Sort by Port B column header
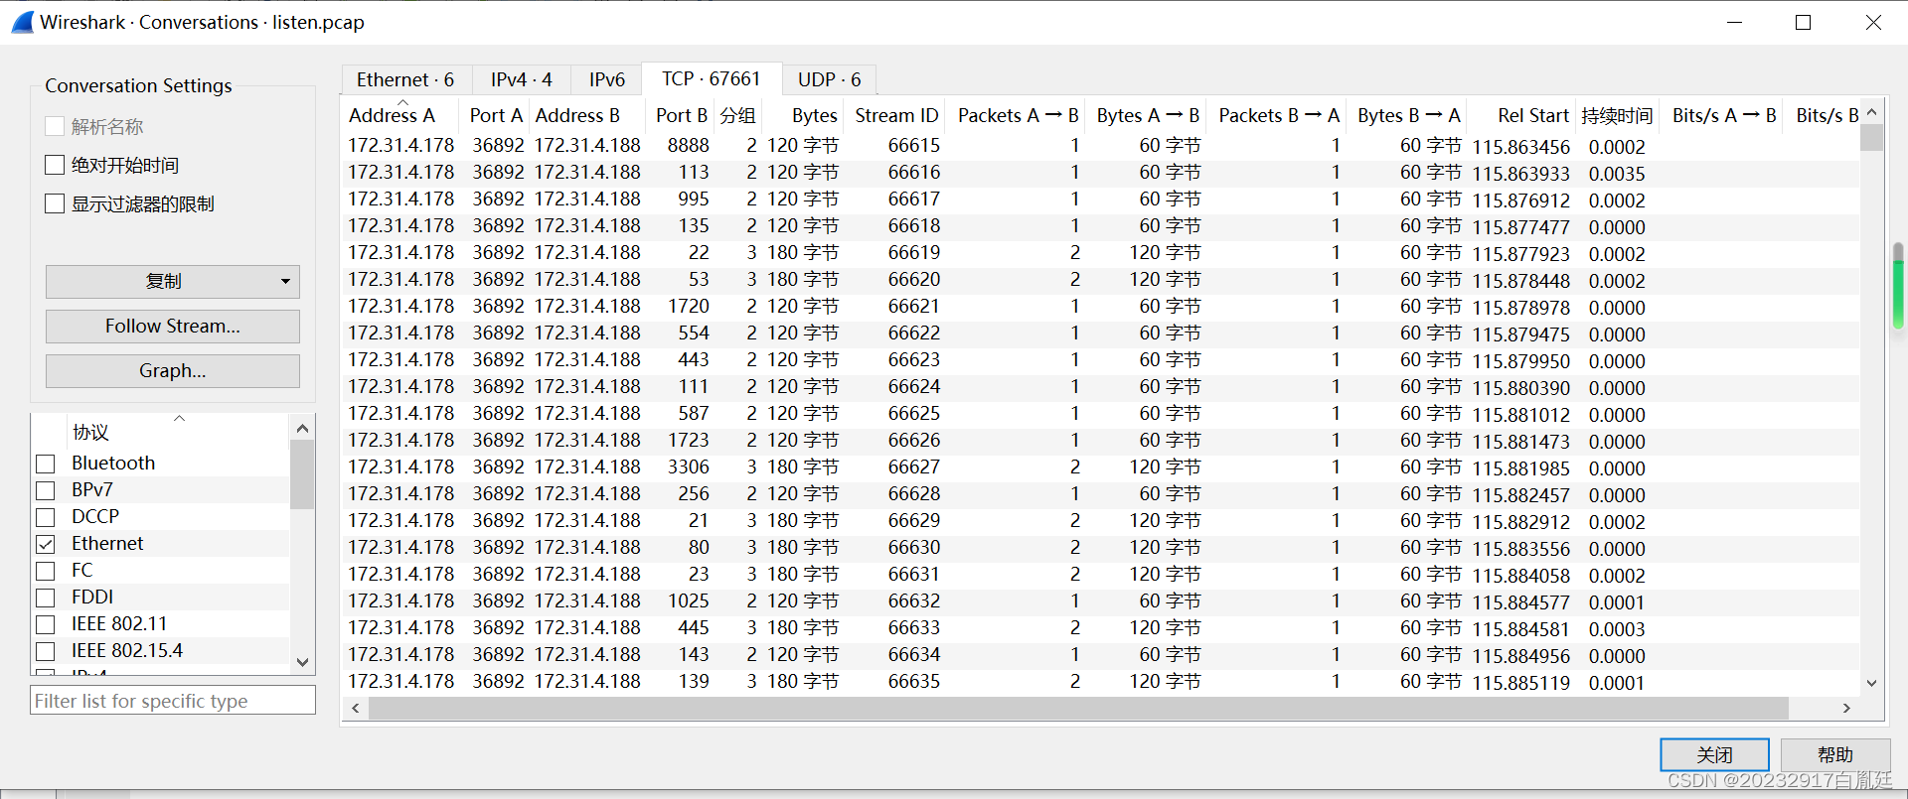The image size is (1908, 799). pyautogui.click(x=681, y=116)
